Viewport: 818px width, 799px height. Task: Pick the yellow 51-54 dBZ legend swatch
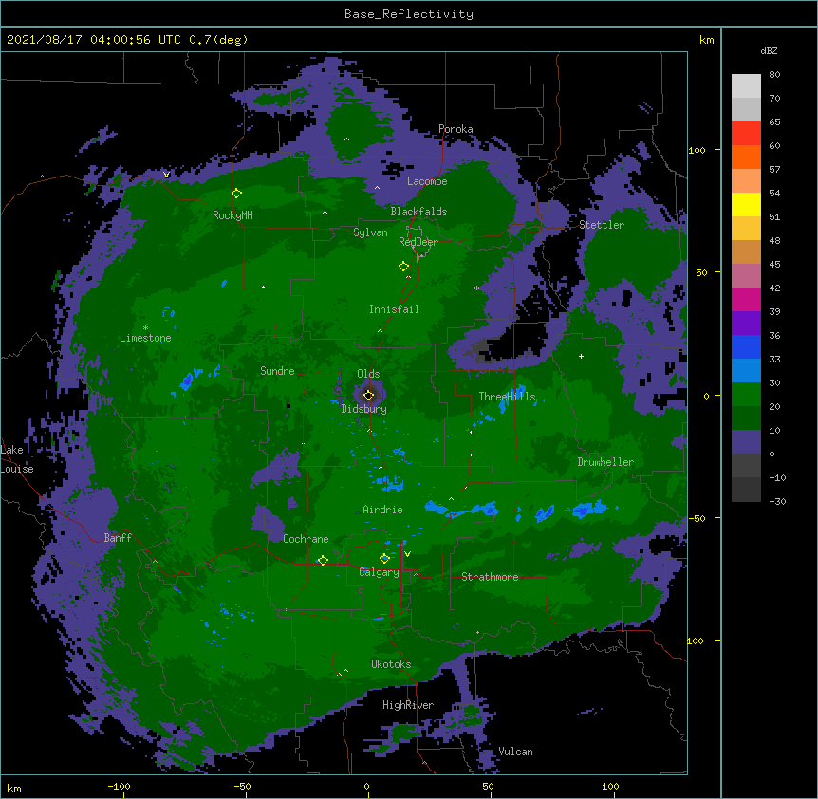click(746, 204)
